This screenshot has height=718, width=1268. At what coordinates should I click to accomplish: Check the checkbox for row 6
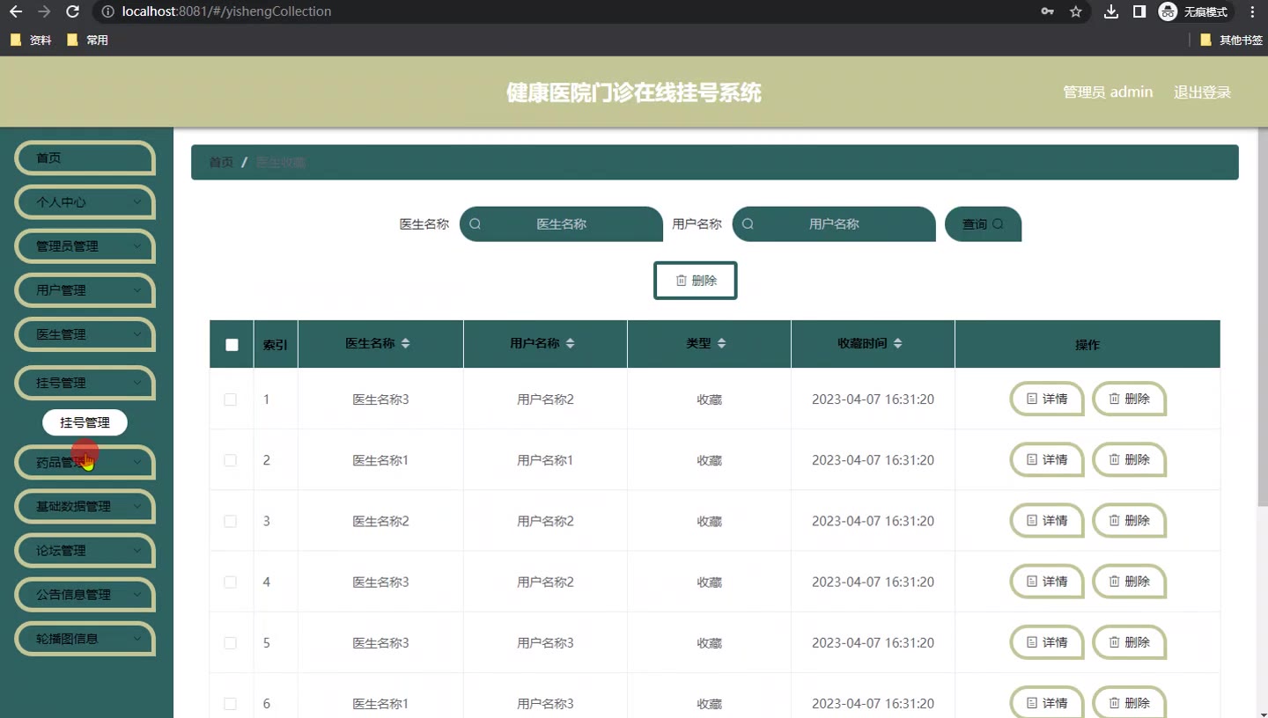(231, 704)
